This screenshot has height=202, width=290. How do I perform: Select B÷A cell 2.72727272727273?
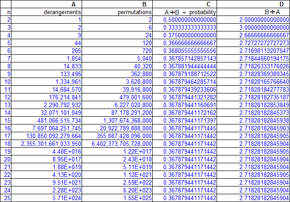[254, 43]
